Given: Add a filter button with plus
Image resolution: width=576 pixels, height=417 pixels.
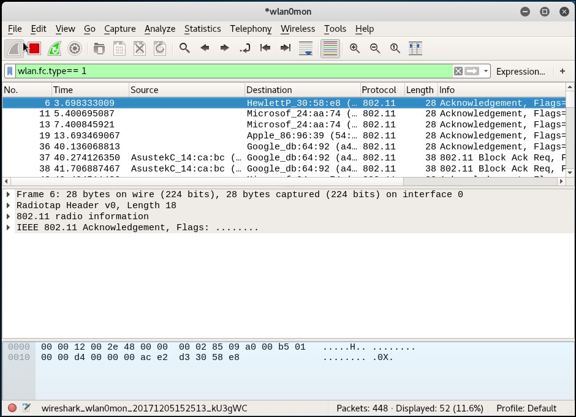Looking at the screenshot, I should click(563, 71).
